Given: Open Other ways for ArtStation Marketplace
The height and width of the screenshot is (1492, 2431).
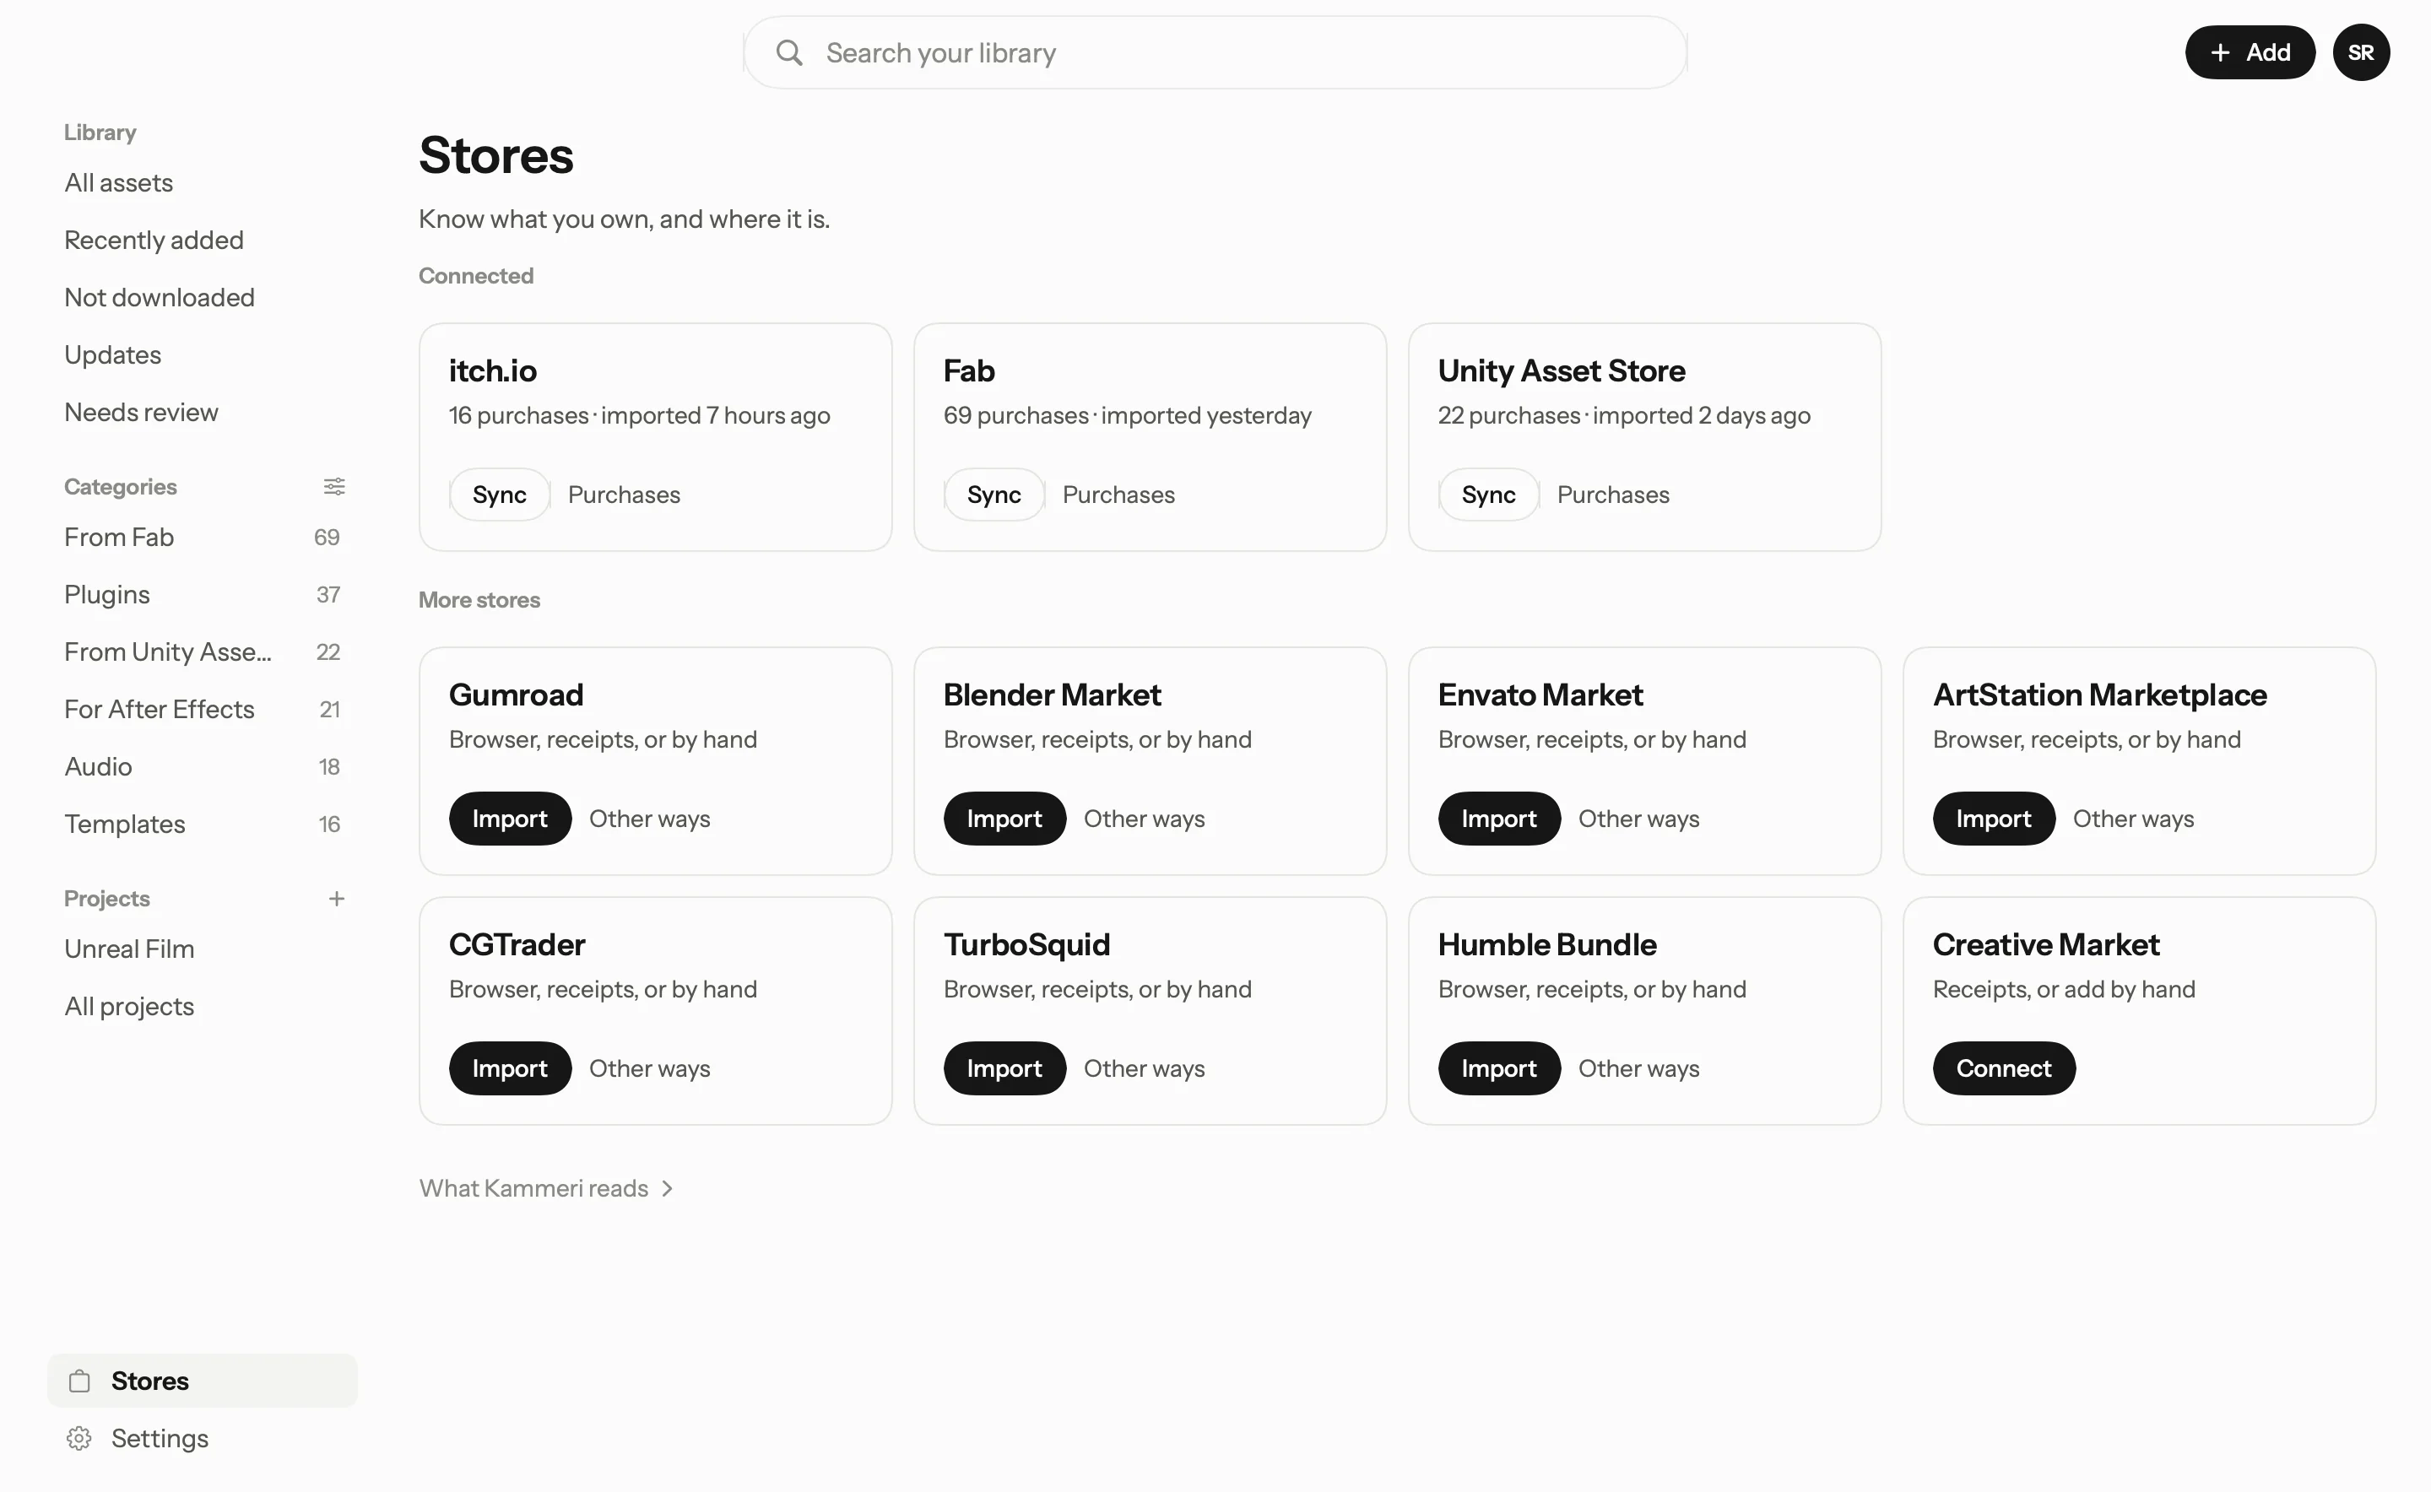Looking at the screenshot, I should pyautogui.click(x=2133, y=818).
